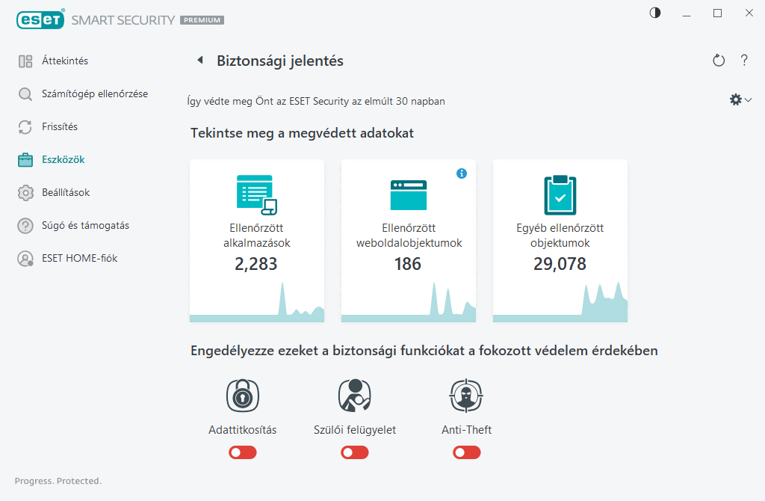Open Beállítások from the sidebar
This screenshot has width=765, height=501.
tap(66, 193)
